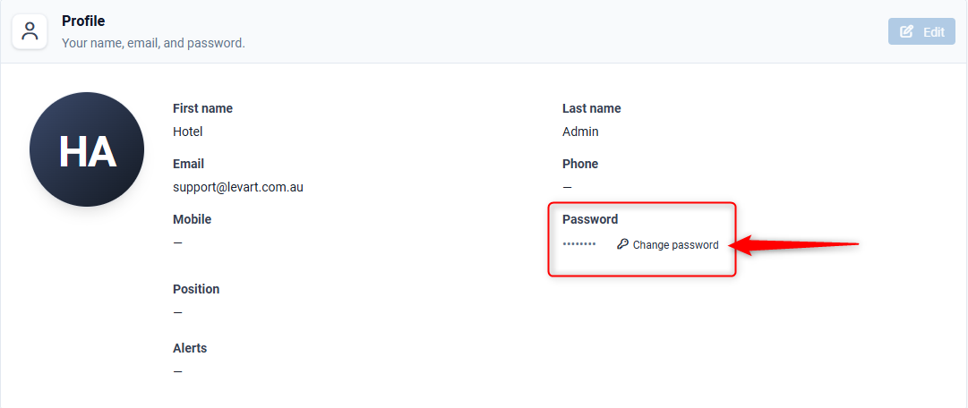
Task: Click the dash value under Alerts
Action: click(178, 371)
